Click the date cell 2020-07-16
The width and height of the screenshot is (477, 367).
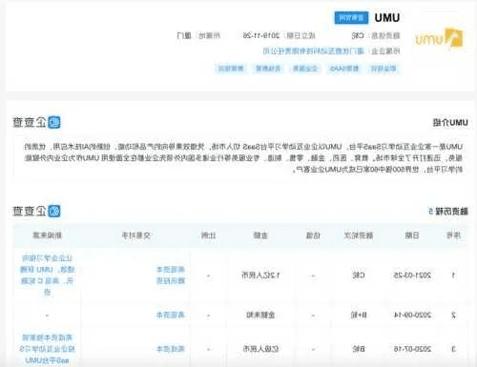pyautogui.click(x=412, y=349)
